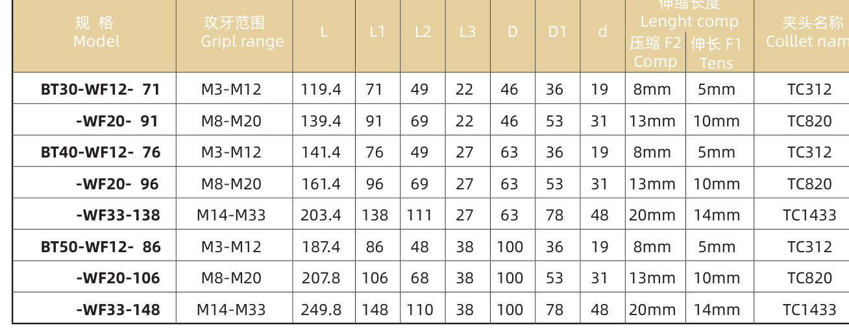This screenshot has width=849, height=330.
Task: Click the -WF33-148 model row label
Action: pyautogui.click(x=118, y=309)
